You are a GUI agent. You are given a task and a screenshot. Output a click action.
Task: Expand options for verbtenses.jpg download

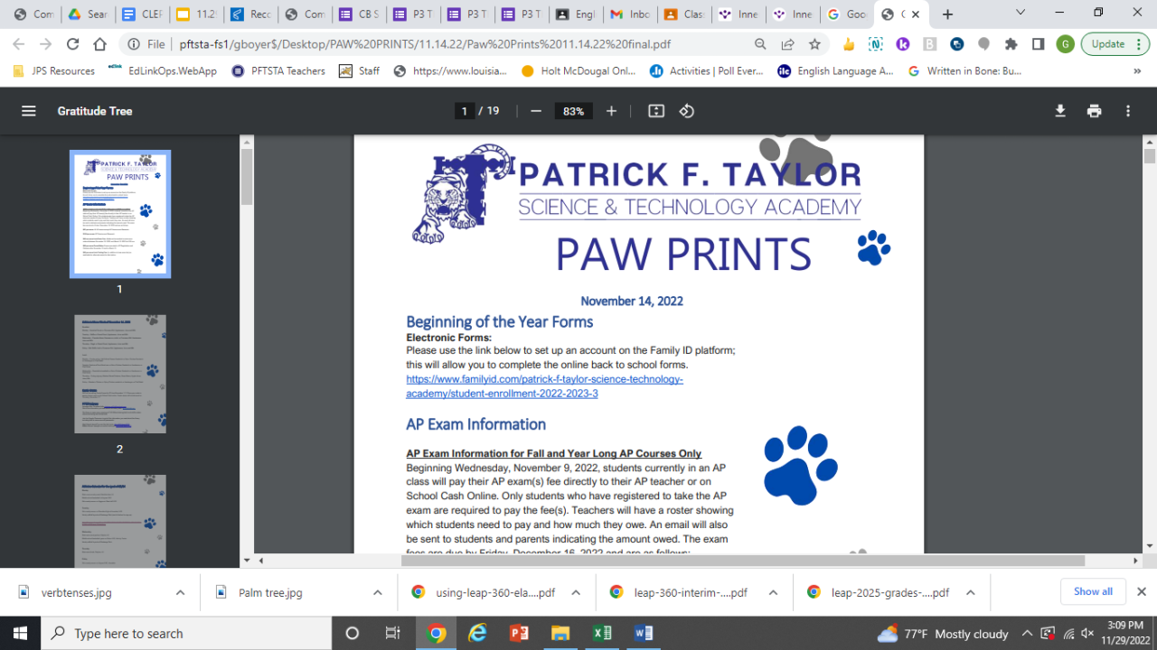pos(180,593)
